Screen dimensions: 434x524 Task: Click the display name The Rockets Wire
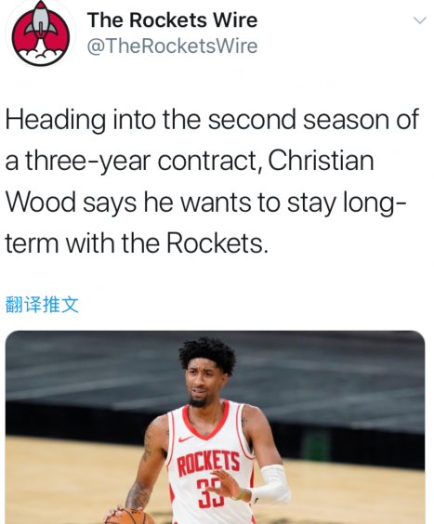(x=173, y=20)
